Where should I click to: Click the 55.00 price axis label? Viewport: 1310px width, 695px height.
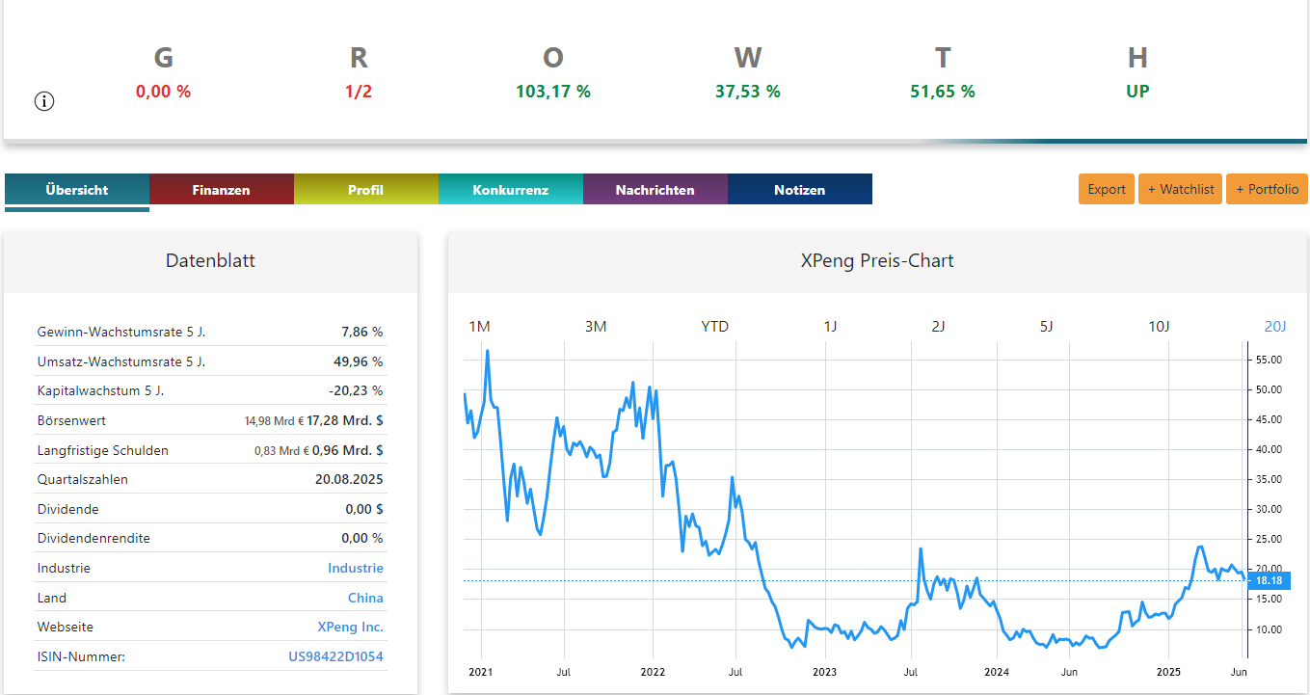1269,360
